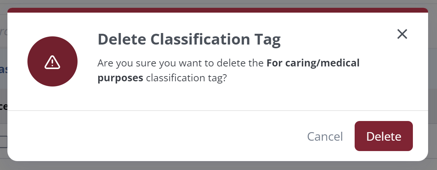Click 'classification tag?' at the message end
Viewport: 437px width, 170px height.
(187, 78)
